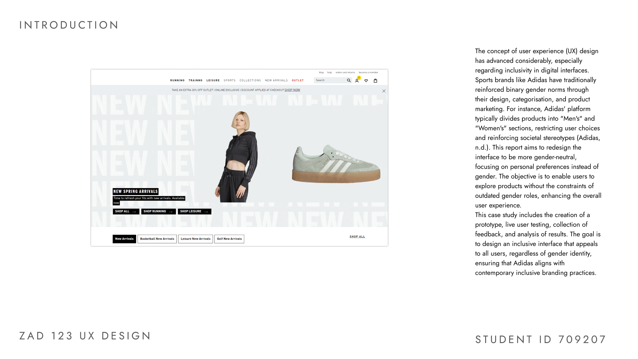Open the TRAINNG menu item

tap(195, 80)
